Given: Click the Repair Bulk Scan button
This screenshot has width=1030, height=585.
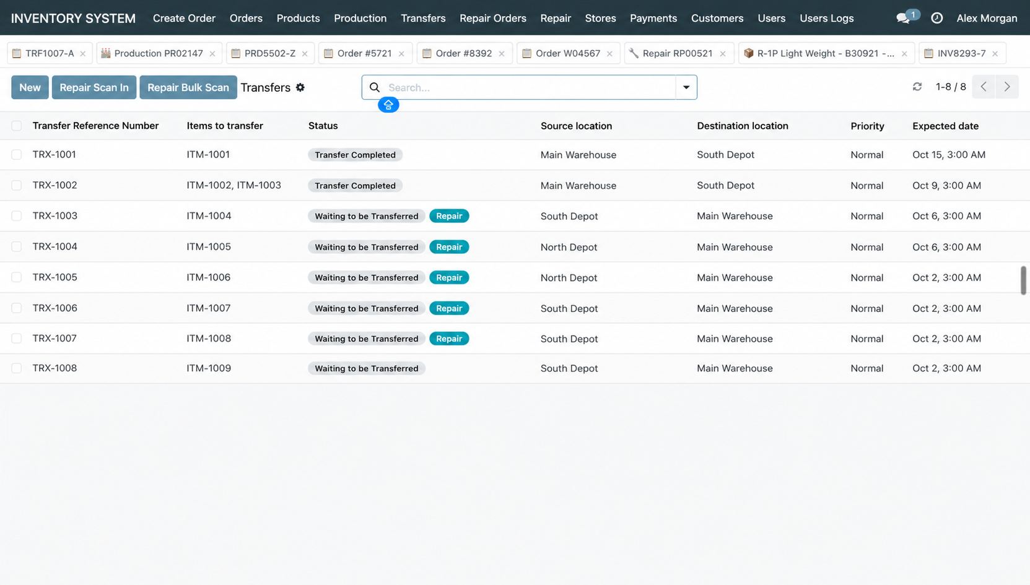Looking at the screenshot, I should coord(188,87).
